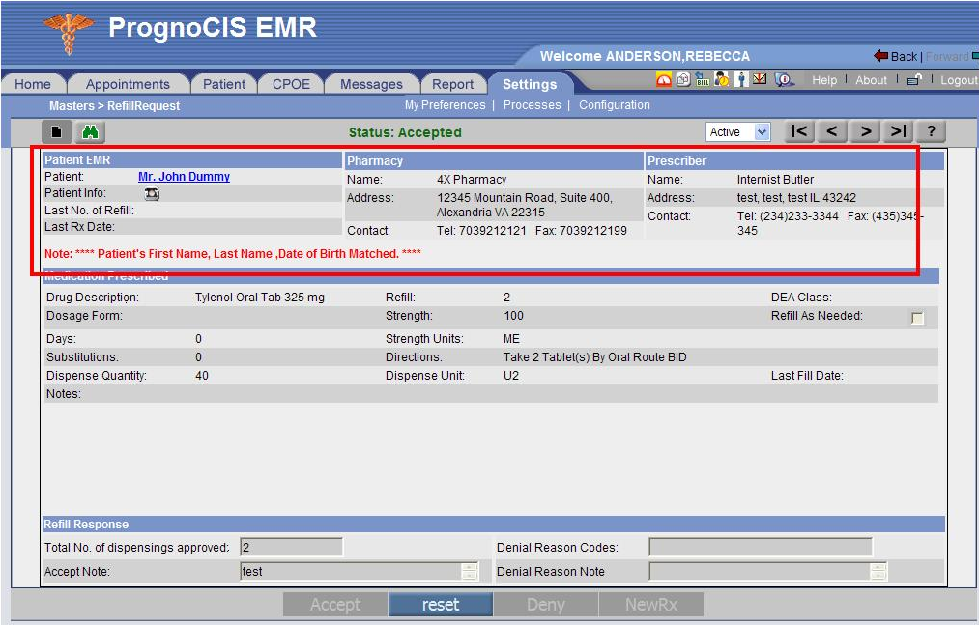This screenshot has width=979, height=625.
Task: Open the Processes submenu
Action: [532, 105]
